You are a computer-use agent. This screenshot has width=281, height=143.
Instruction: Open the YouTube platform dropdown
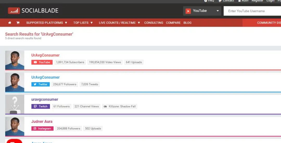pos(202,11)
